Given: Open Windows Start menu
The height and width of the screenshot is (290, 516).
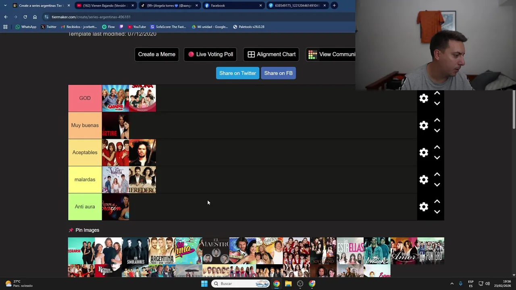Looking at the screenshot, I should coord(204,284).
